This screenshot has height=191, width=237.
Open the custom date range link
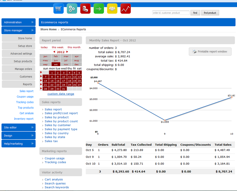point(61,94)
